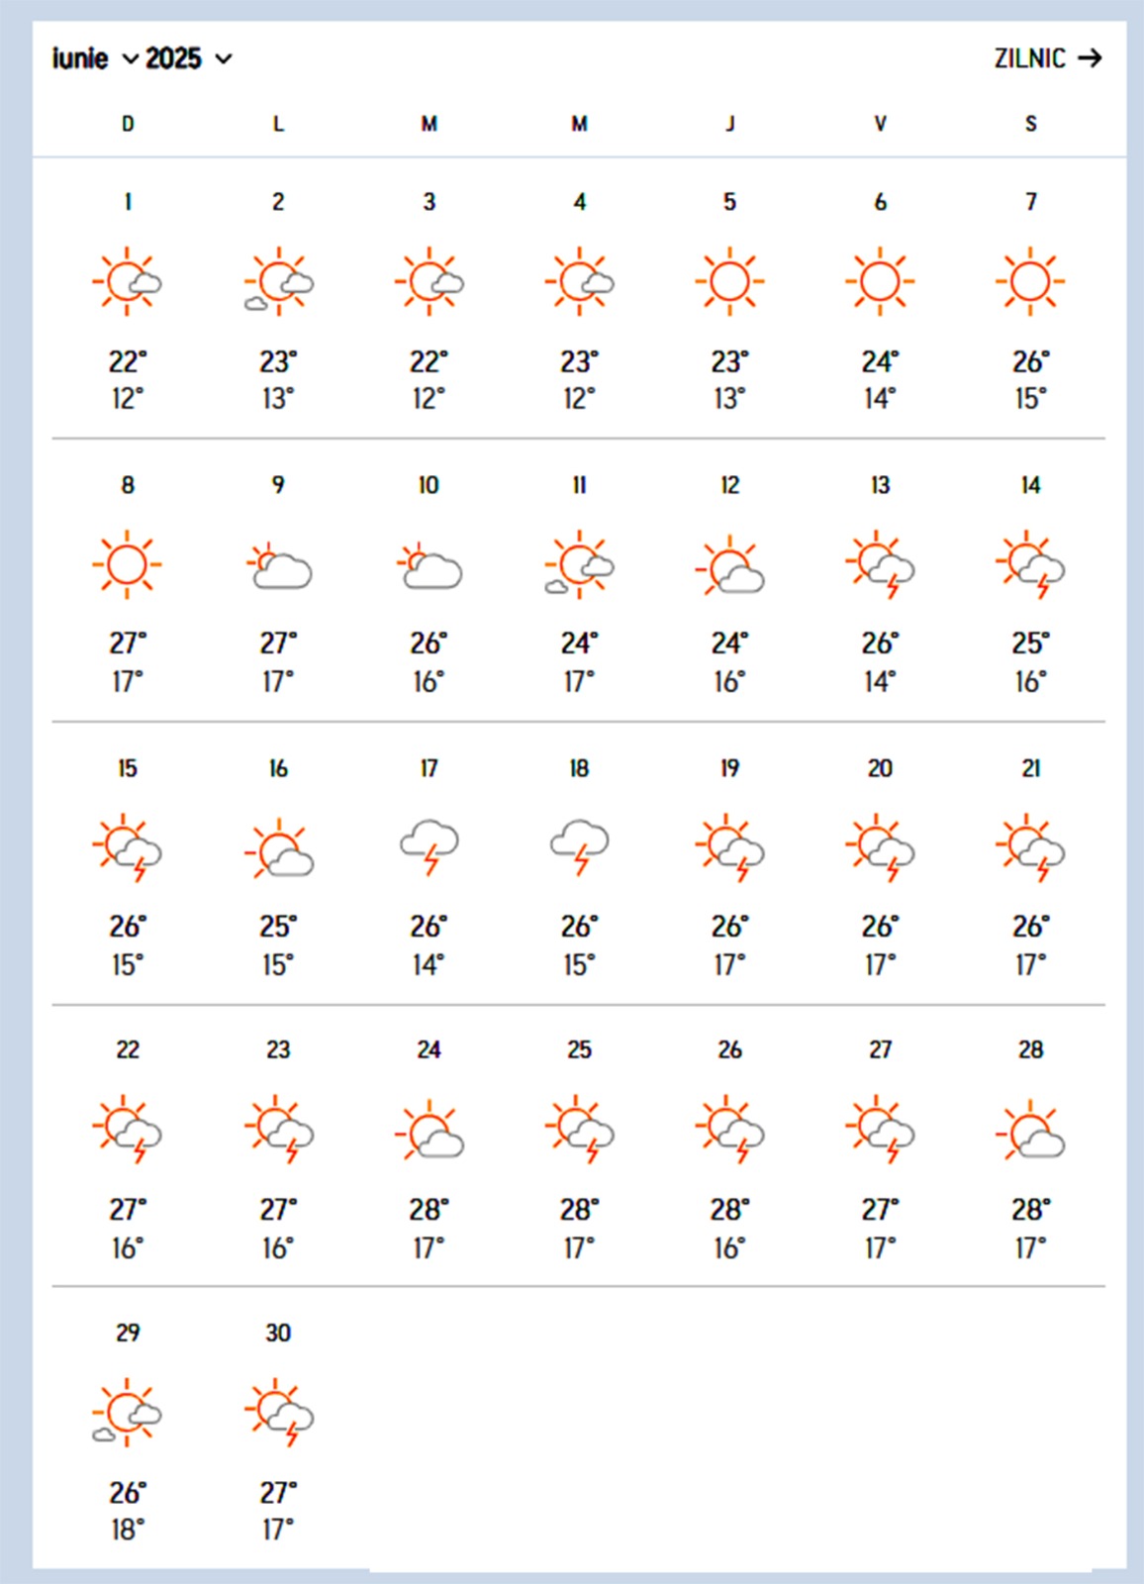Select day 28 in the calendar
This screenshot has height=1584, width=1144.
pos(1030,1049)
